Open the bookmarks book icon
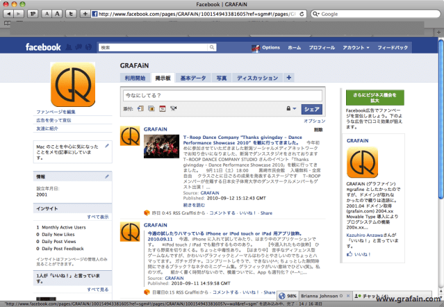 tap(6, 24)
